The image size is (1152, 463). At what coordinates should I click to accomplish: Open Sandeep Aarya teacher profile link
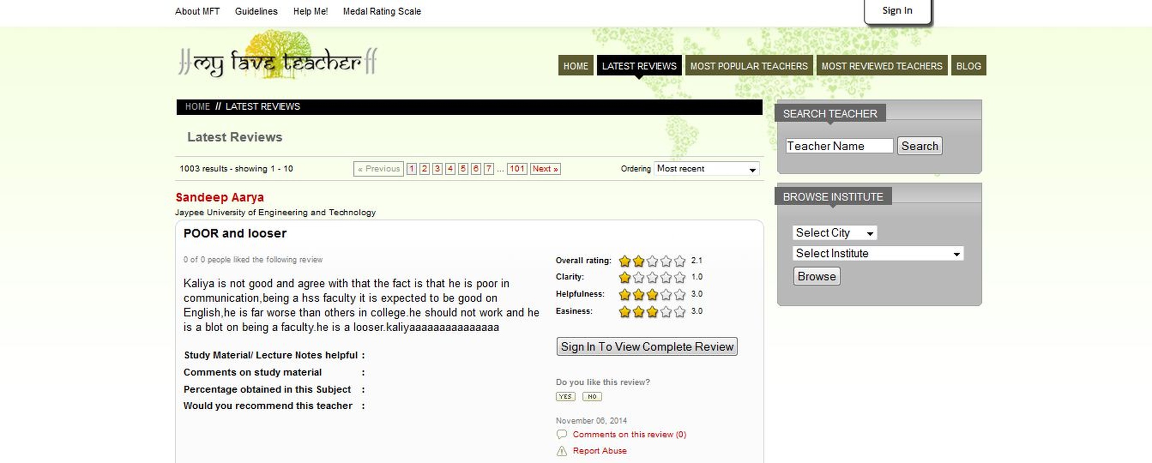click(x=220, y=197)
